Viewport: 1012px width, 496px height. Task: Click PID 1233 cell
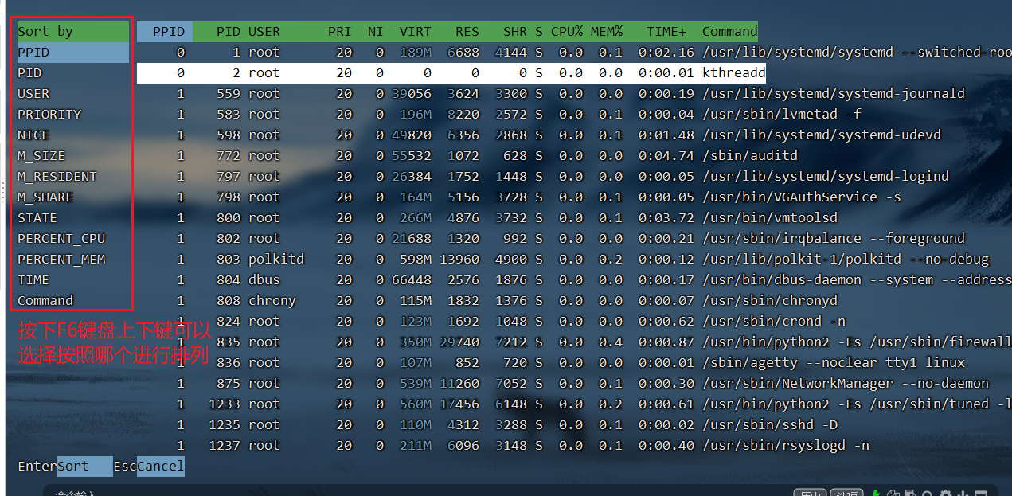pos(225,404)
